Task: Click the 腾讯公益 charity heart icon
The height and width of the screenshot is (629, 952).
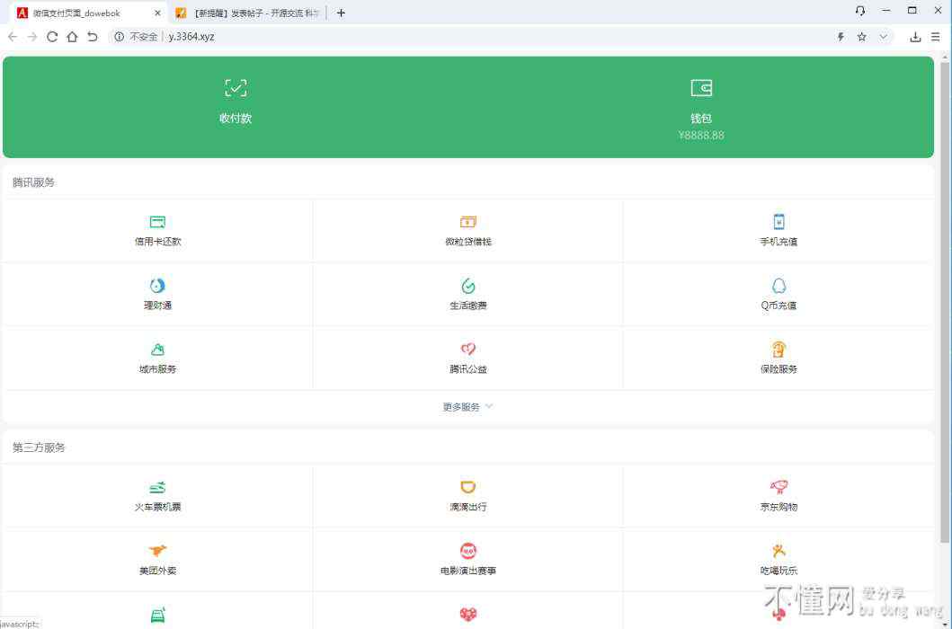Action: click(467, 350)
